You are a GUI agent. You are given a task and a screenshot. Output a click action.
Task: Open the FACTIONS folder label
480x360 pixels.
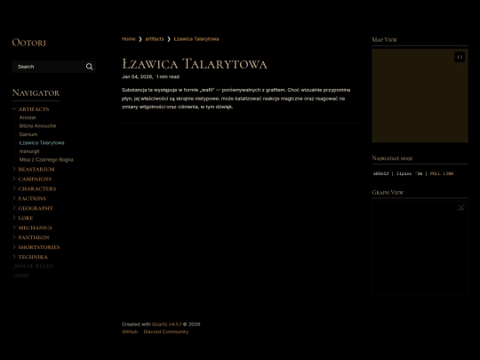(x=32, y=199)
